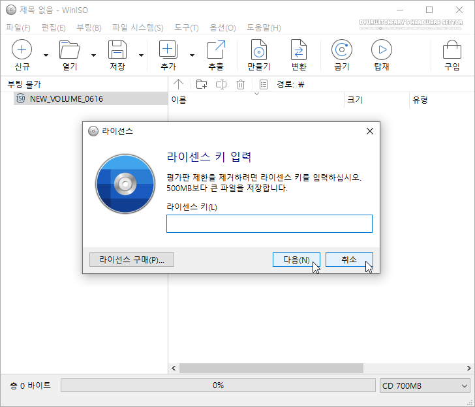475x407 pixels.
Task: Open the 부팅(B) menu
Action: [x=89, y=28]
